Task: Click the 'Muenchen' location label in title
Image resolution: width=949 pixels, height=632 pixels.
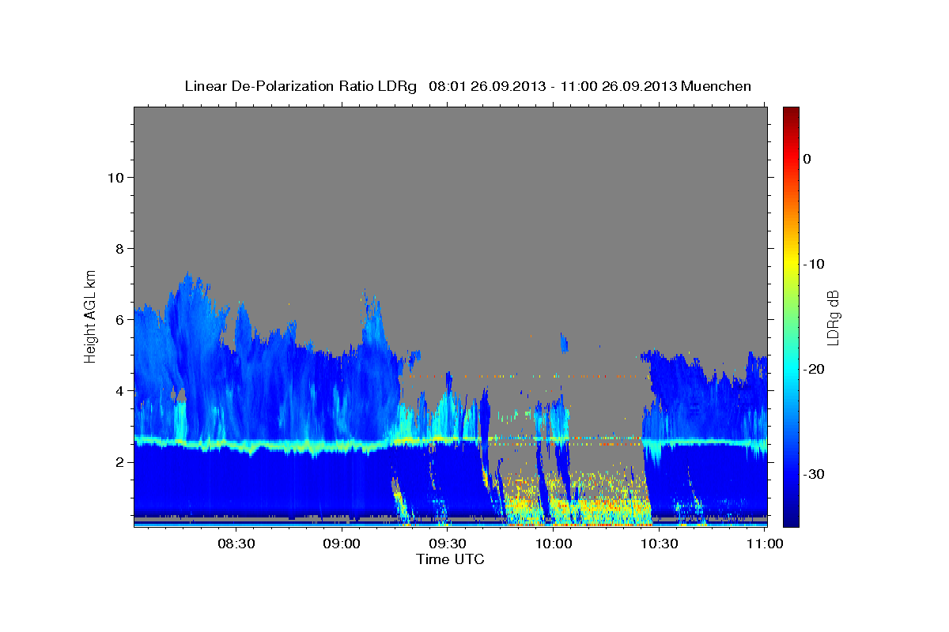Action: point(716,86)
